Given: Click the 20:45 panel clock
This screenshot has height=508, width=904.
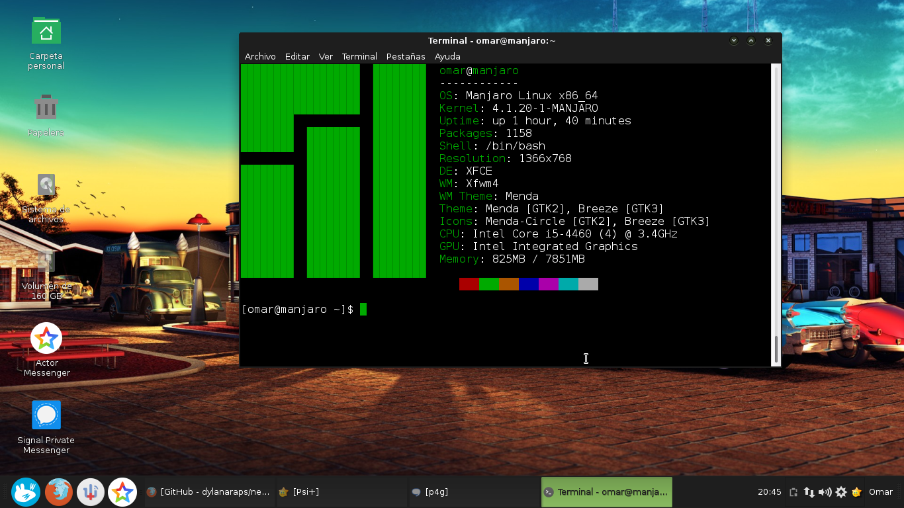Looking at the screenshot, I should (x=770, y=492).
